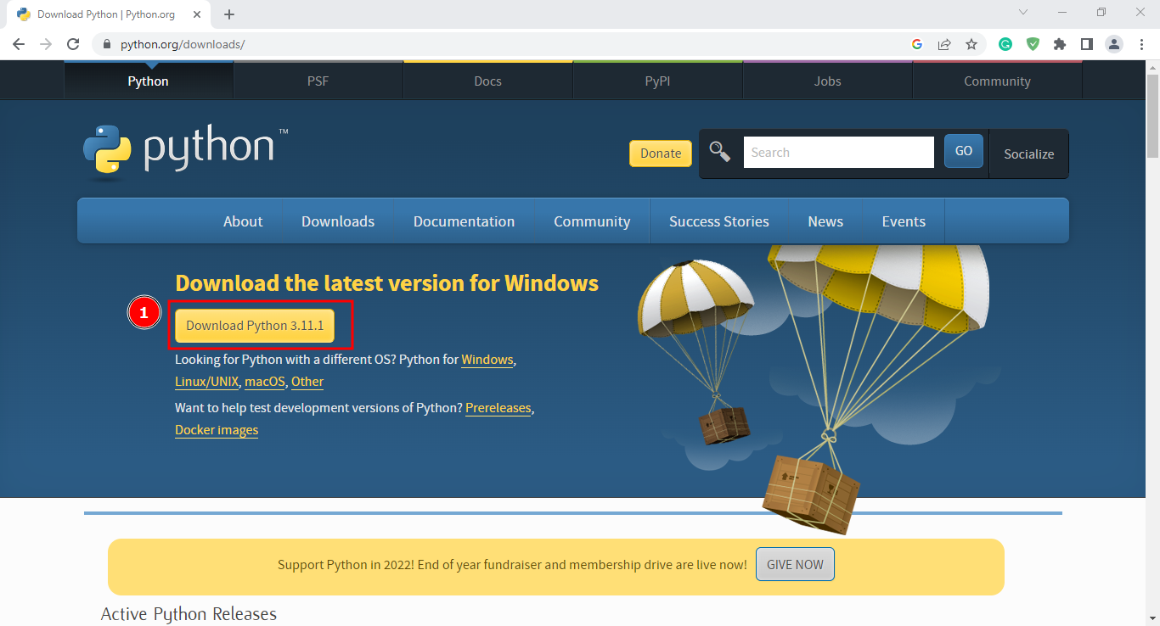The width and height of the screenshot is (1160, 626).
Task: Bookmark this page with star icon
Action: (x=971, y=44)
